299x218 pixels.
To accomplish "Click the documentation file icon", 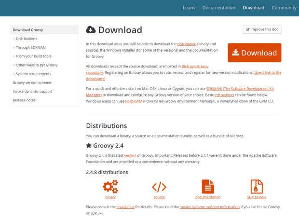I will (208, 186).
